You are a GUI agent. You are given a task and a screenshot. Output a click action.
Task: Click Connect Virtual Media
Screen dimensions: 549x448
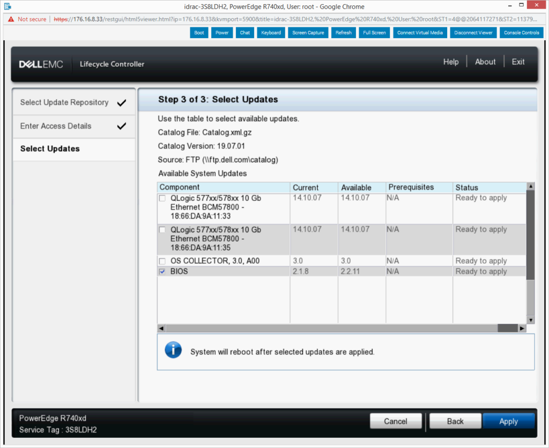click(x=420, y=33)
